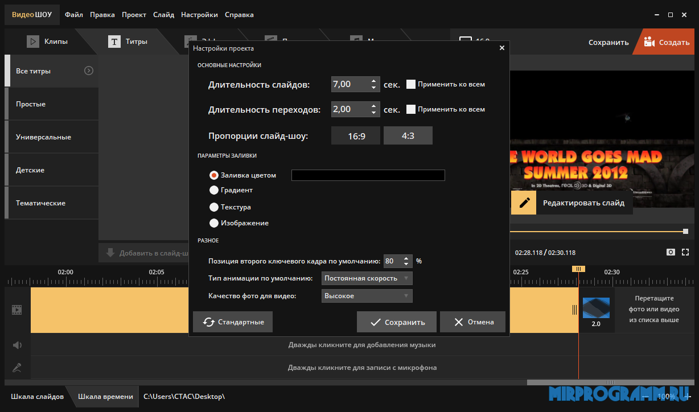Image resolution: width=699 pixels, height=412 pixels.
Task: Choose 4:3 slideshow proportions
Action: click(x=408, y=136)
